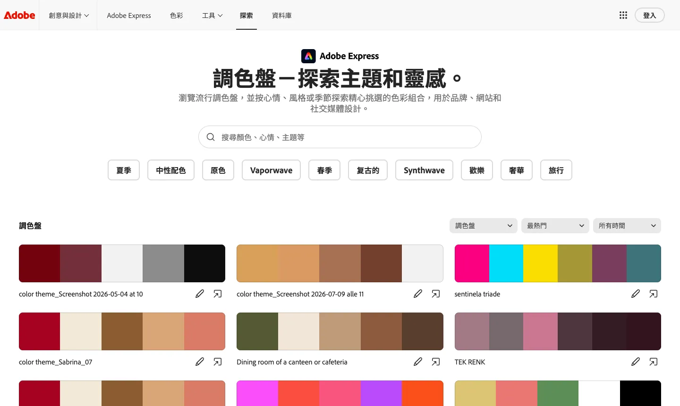Open the Screenshot 2026-05-04 theme arrow icon
The image size is (680, 406).
218,294
